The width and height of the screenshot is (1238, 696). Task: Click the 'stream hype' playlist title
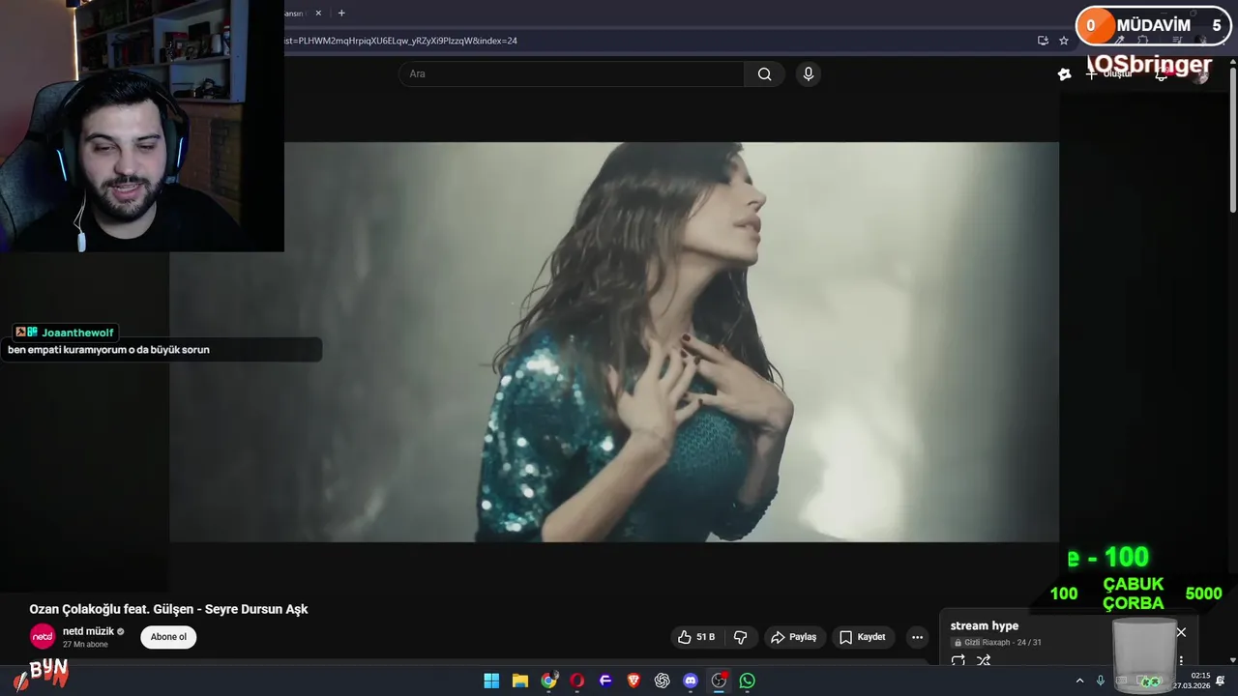tap(984, 625)
